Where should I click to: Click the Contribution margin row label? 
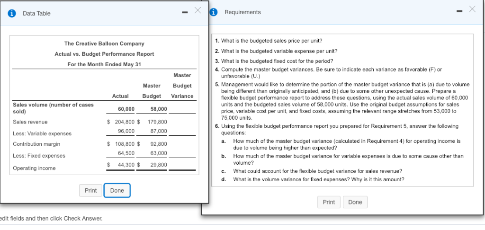point(36,144)
